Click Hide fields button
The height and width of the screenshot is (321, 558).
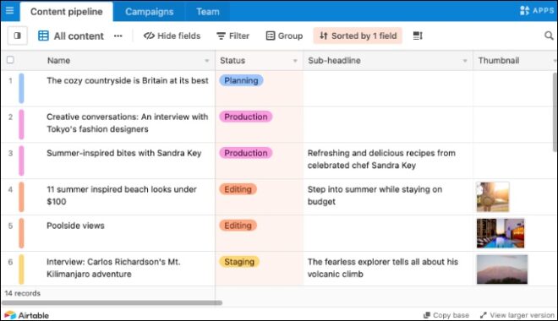(172, 36)
